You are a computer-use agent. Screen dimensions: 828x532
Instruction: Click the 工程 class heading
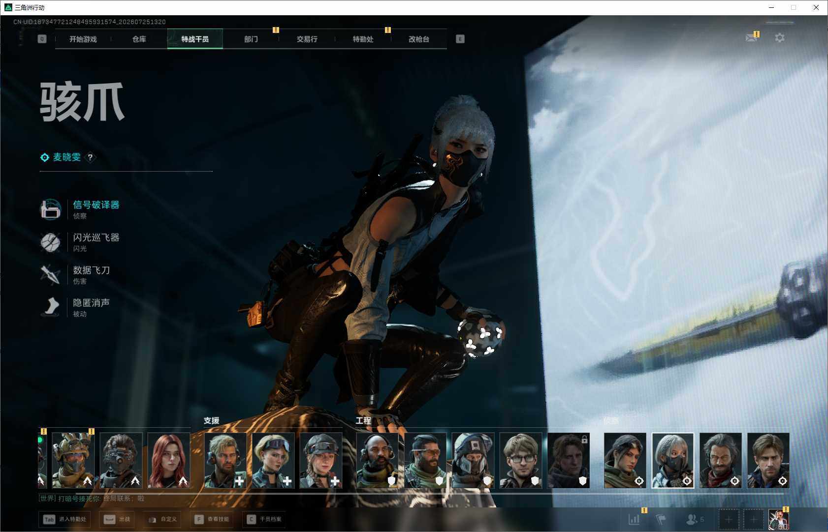pos(364,421)
